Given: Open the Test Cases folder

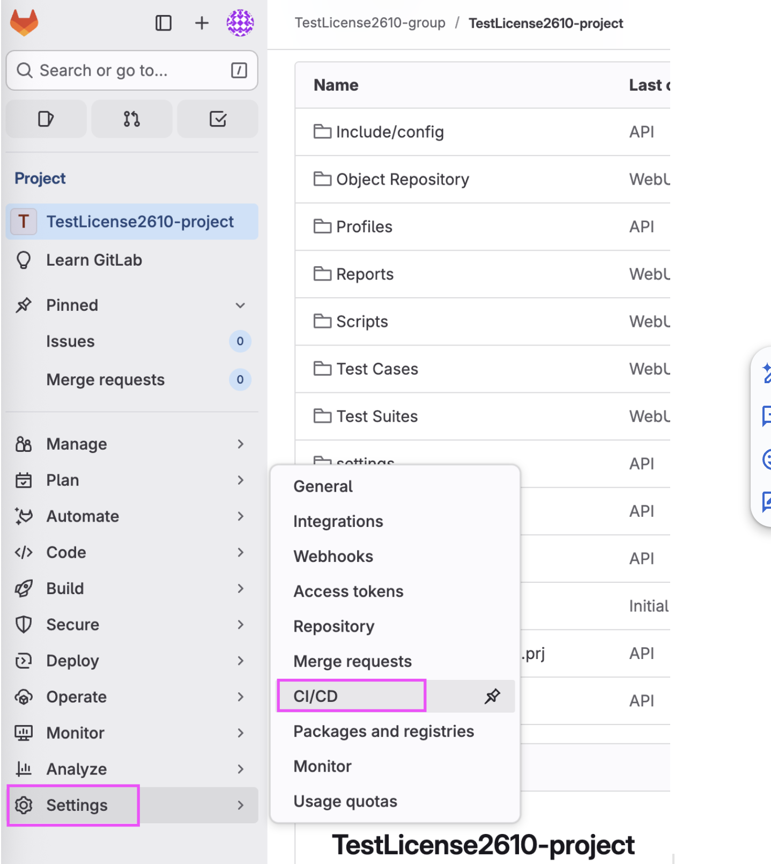Looking at the screenshot, I should [377, 369].
